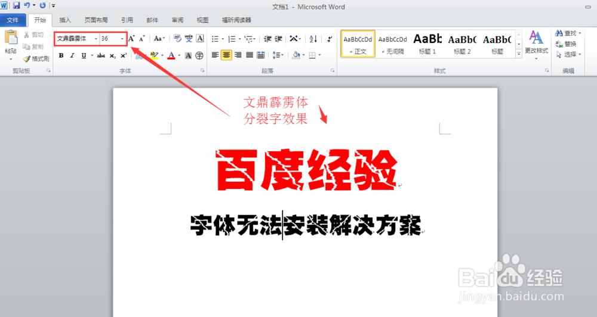Open the Font dialog launcher
The height and width of the screenshot is (317, 597).
pyautogui.click(x=202, y=71)
